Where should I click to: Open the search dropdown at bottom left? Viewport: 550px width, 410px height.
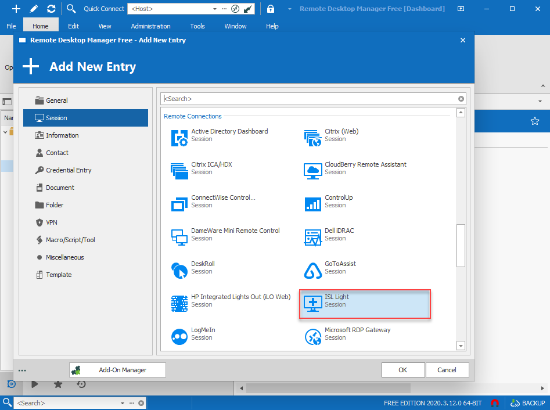[122, 402]
